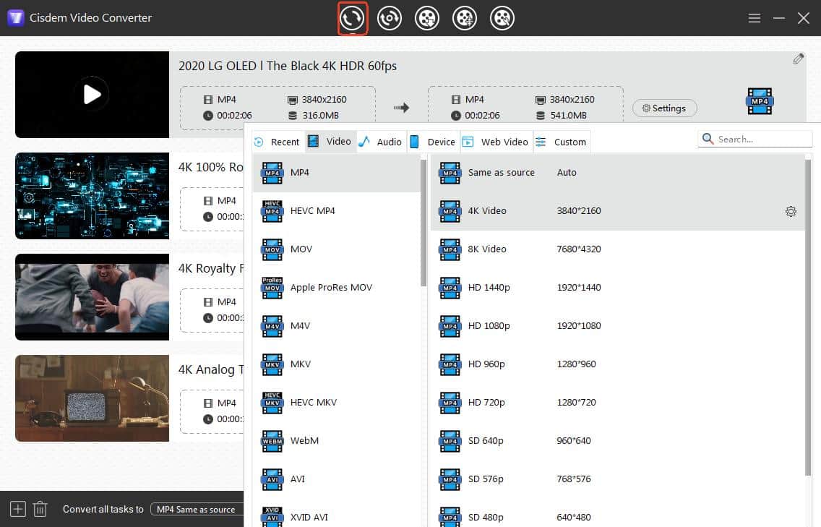Open the Web Video tab
Screen dimensions: 821x527
pos(496,142)
